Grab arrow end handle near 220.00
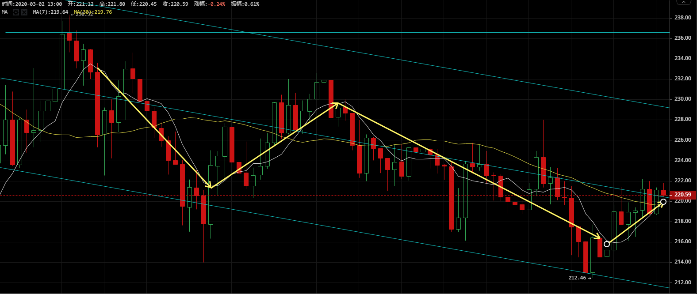The width and height of the screenshot is (697, 294). pos(663,202)
